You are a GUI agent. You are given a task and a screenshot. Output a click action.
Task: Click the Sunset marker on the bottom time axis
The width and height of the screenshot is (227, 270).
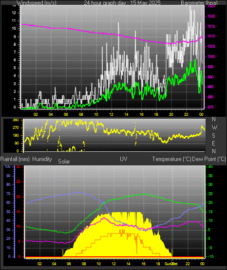[171, 264]
